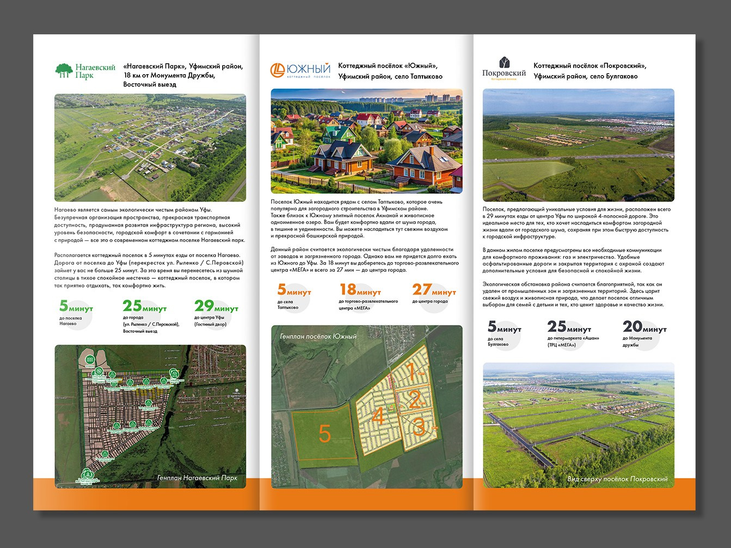The width and height of the screenshot is (731, 548).
Task: Click the orange '27 минут' до центра города stat
Action: 434,290
